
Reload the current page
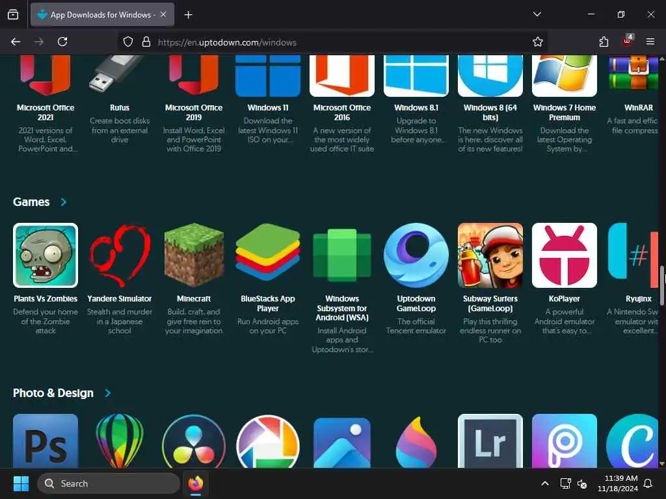(x=62, y=42)
